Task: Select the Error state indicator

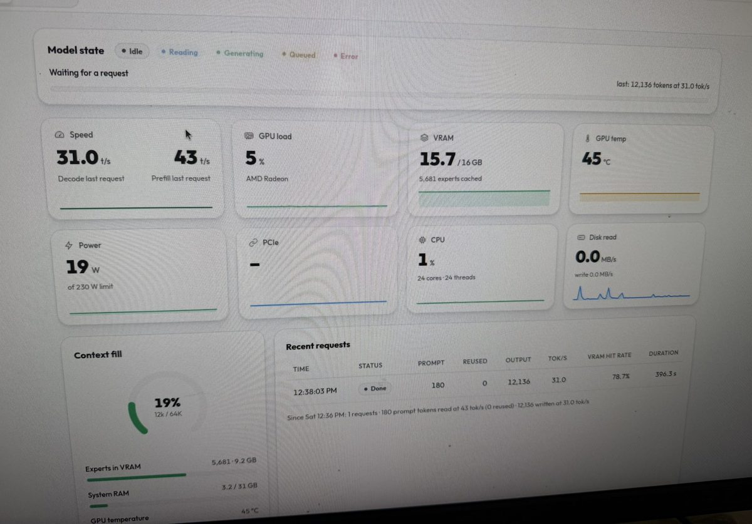Action: coord(346,56)
